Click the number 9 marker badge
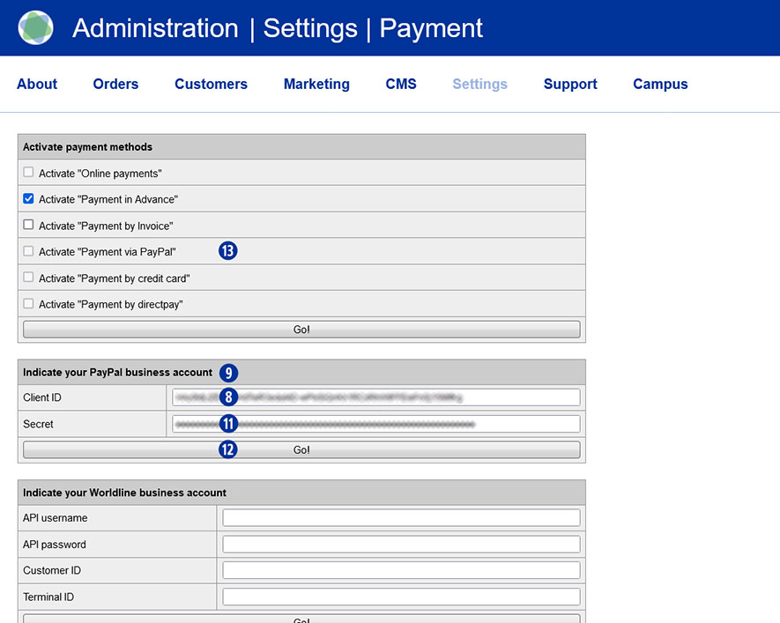Image resolution: width=780 pixels, height=623 pixels. [x=228, y=373]
